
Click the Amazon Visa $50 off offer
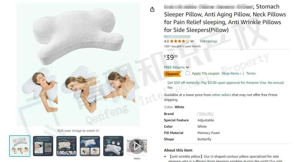pos(225,85)
